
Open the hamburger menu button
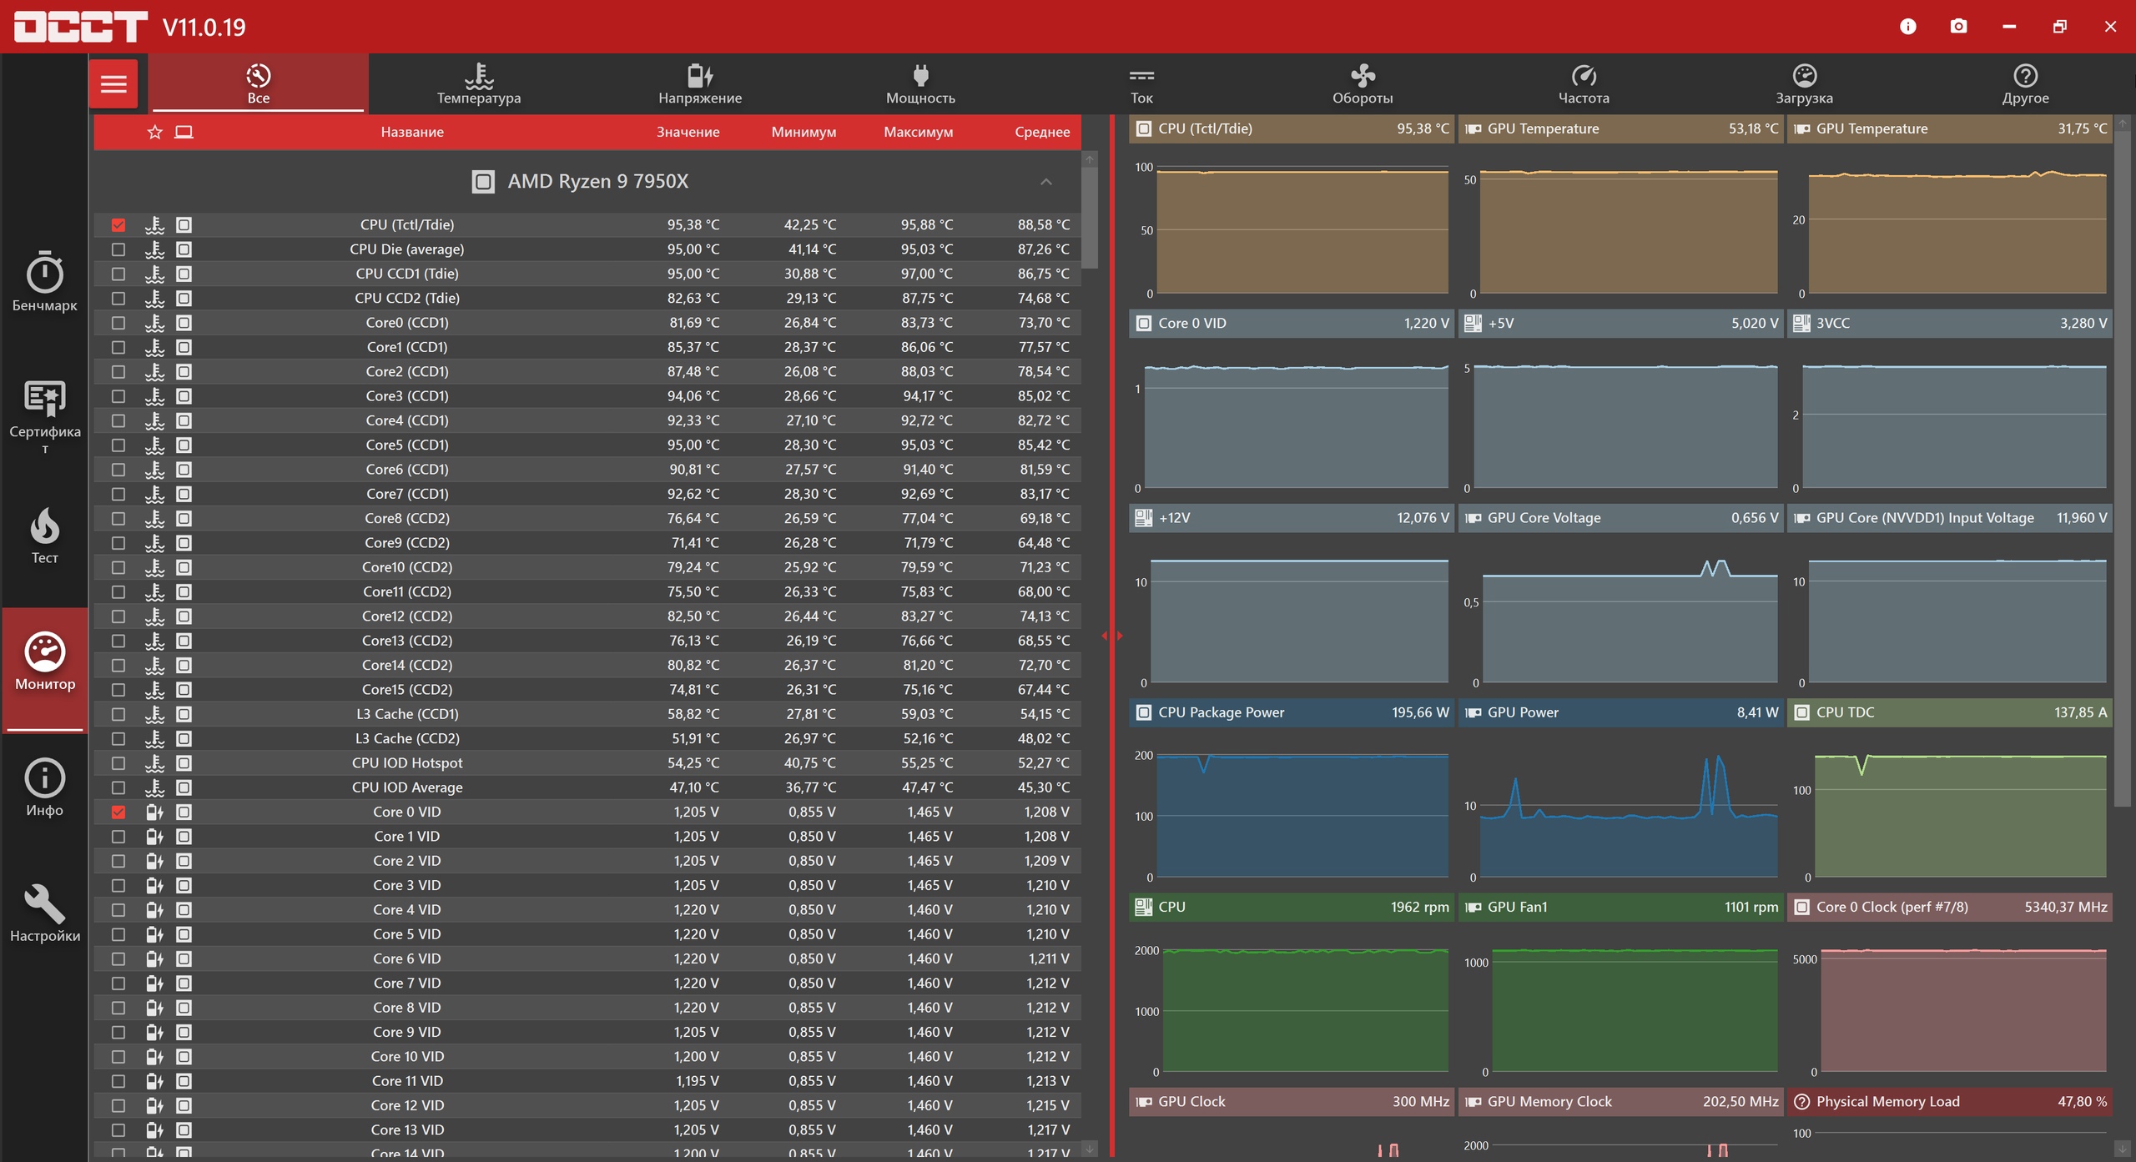point(113,83)
